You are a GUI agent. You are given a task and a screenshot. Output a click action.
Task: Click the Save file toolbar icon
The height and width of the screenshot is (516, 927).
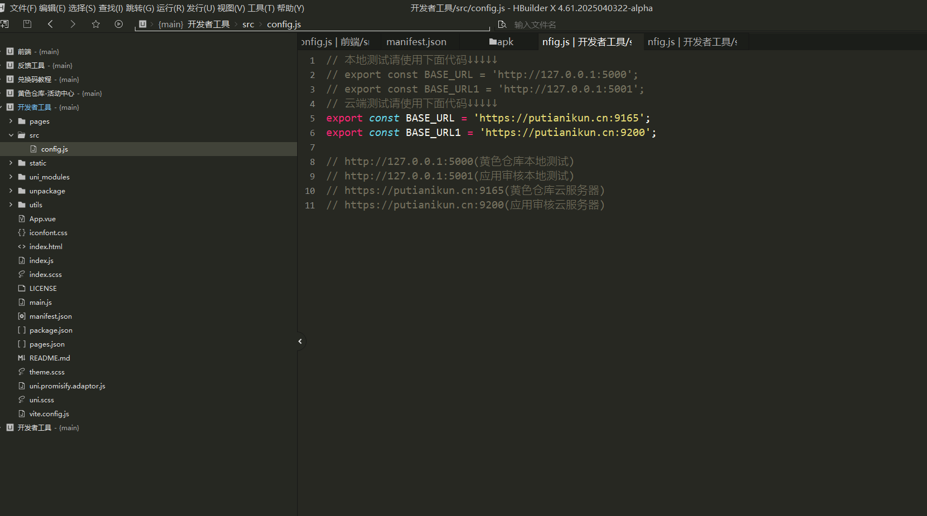[x=27, y=24]
